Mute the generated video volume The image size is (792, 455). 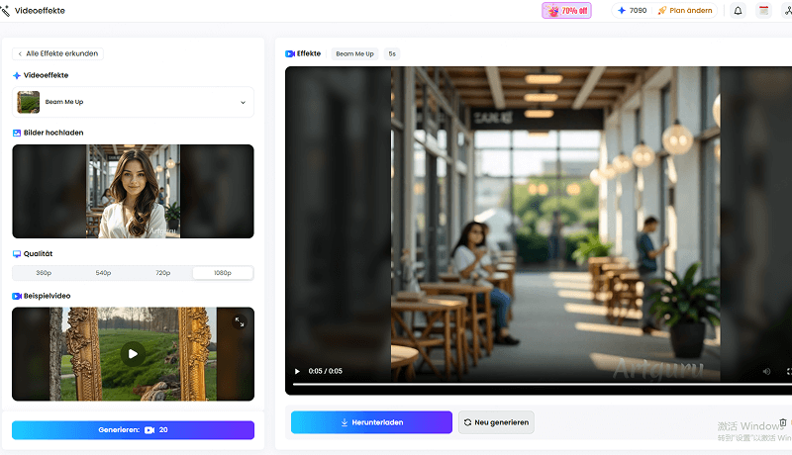[765, 371]
